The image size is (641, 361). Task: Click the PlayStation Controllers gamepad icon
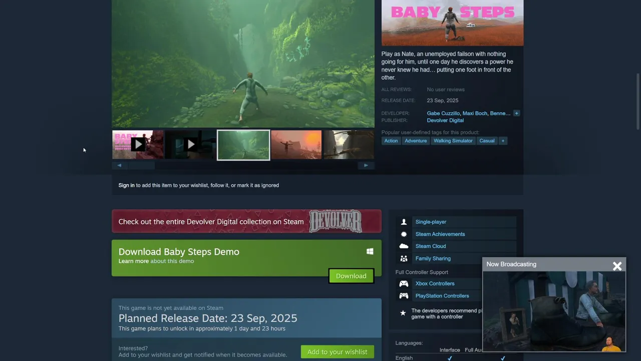[404, 296]
